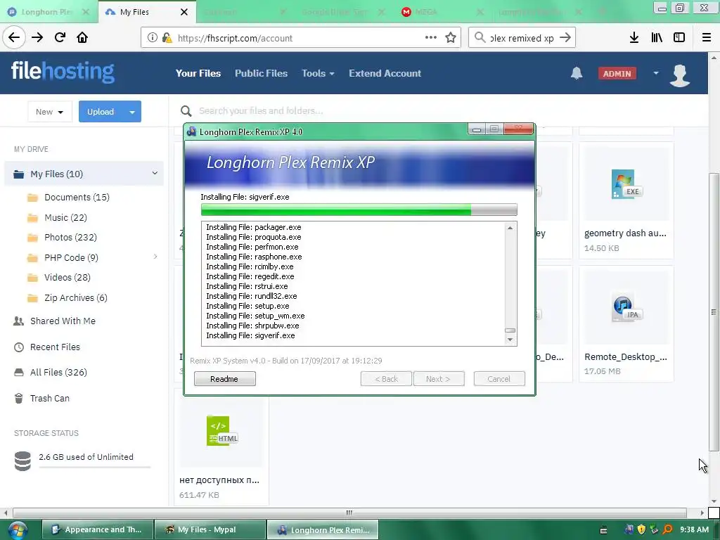This screenshot has width=720, height=540.
Task: Open the browser downloads arrow
Action: tap(634, 38)
